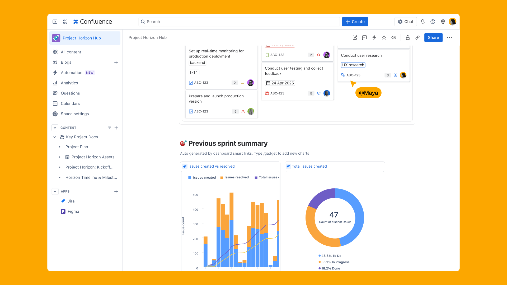
Task: Click the Share button
Action: click(x=433, y=37)
